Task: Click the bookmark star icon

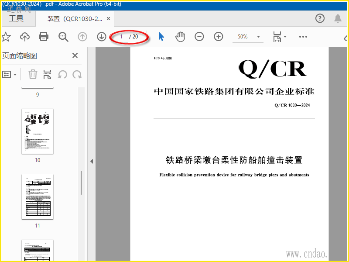Action: pos(6,37)
